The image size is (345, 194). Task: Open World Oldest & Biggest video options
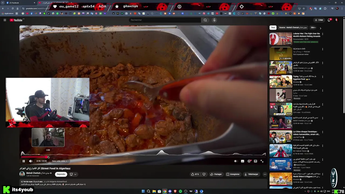[323, 174]
